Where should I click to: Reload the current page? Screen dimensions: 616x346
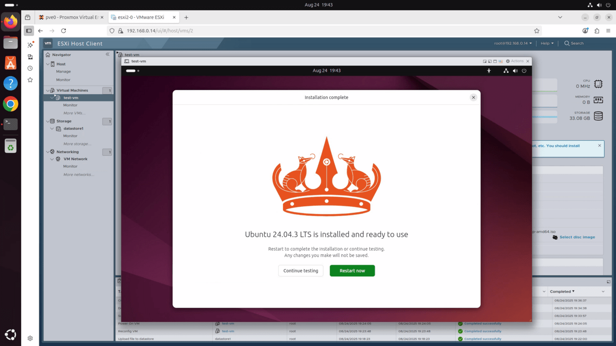[64, 31]
